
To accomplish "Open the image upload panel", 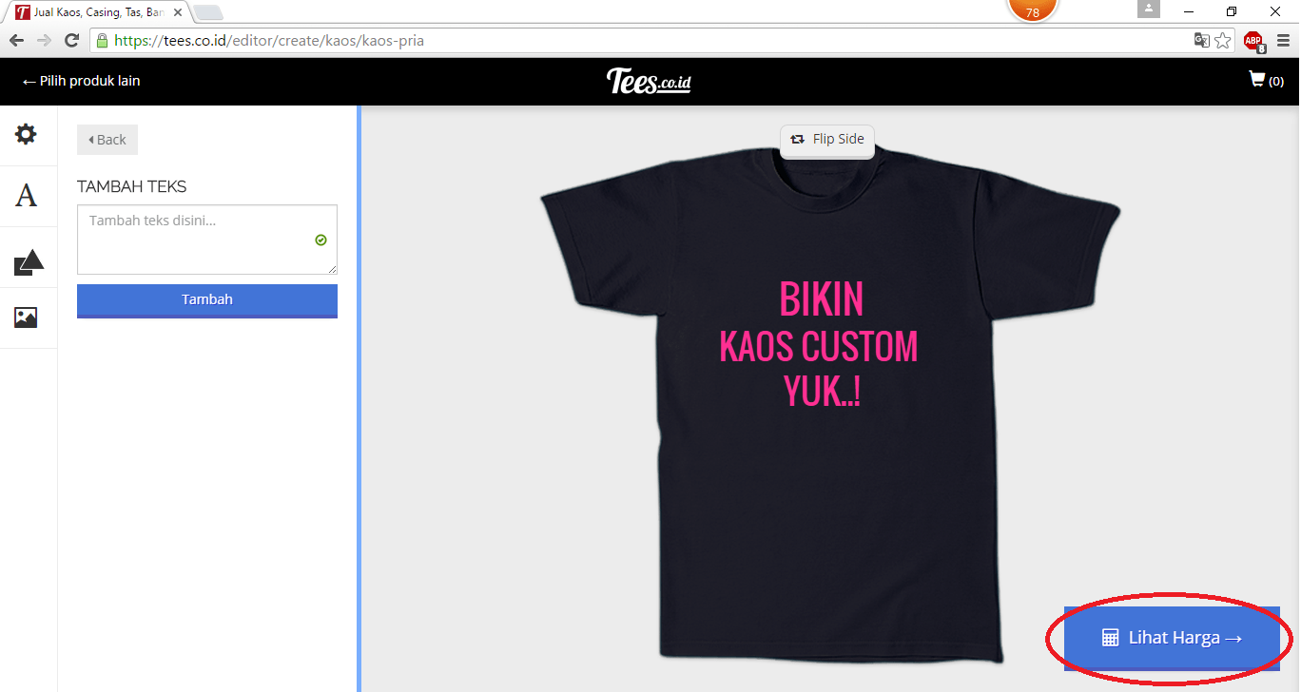I will pos(29,317).
